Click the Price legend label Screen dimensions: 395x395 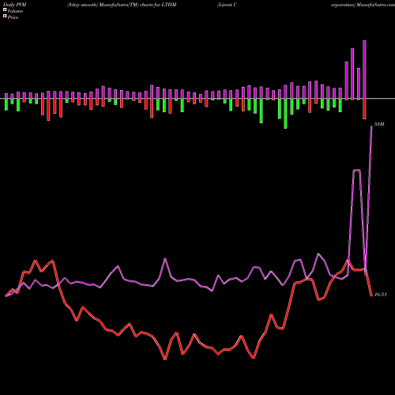pos(13,17)
